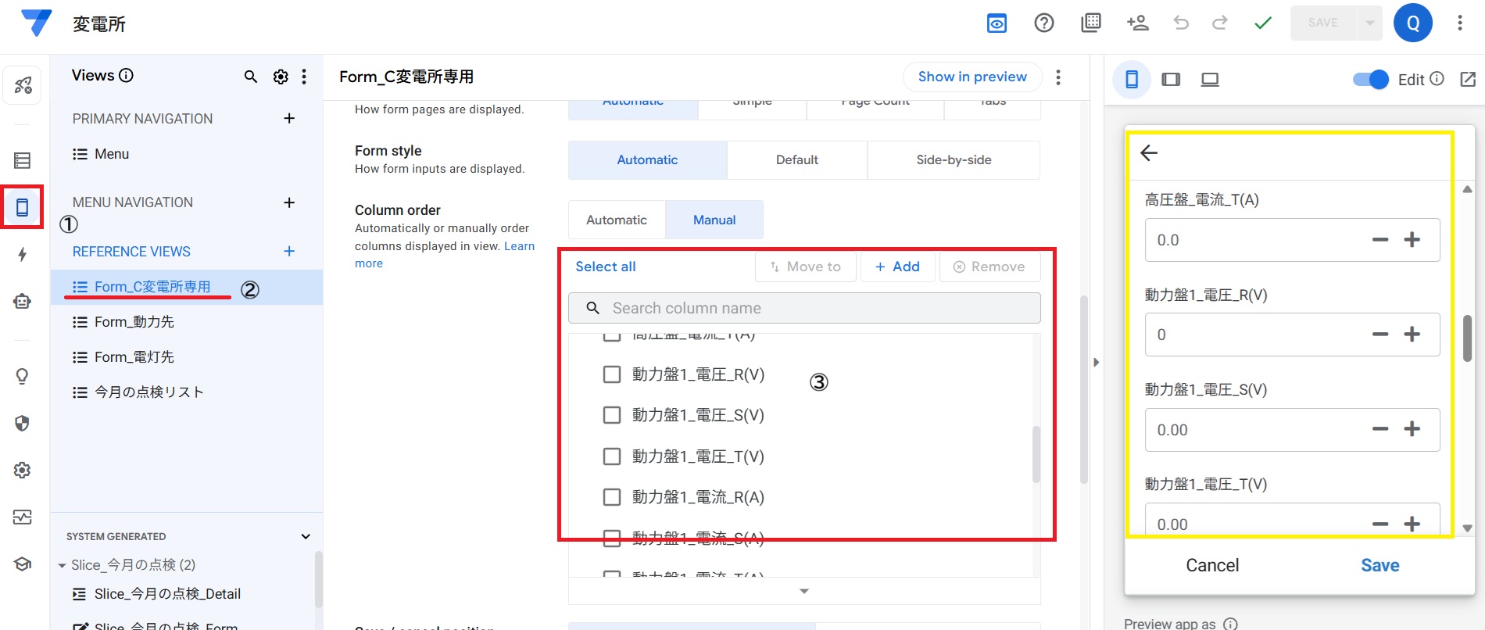Collapse the SYSTEM GENERATED section
Viewport: 1485px width, 630px height.
(x=306, y=536)
